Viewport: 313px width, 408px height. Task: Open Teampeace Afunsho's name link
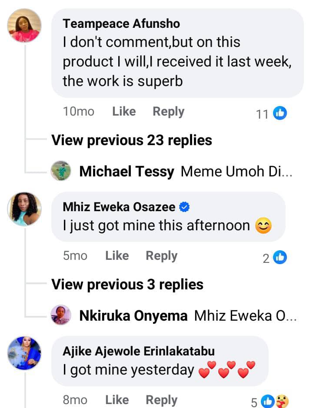(x=121, y=23)
